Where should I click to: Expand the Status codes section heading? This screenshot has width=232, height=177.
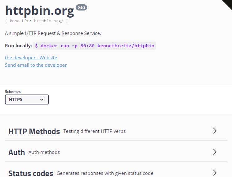pos(31,173)
